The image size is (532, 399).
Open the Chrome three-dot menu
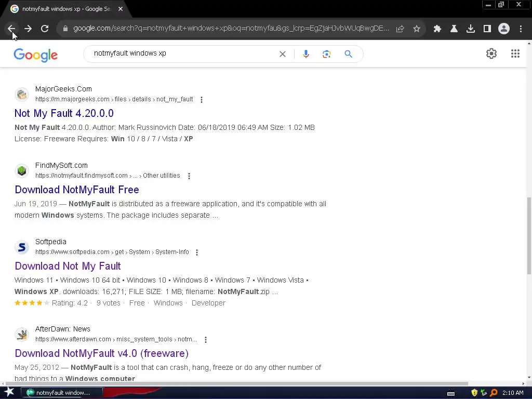(521, 29)
